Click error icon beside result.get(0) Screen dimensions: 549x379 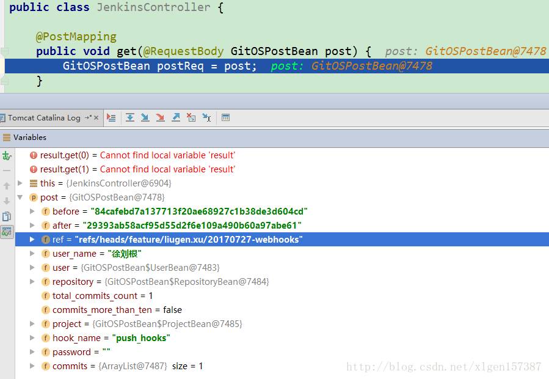pyautogui.click(x=34, y=155)
